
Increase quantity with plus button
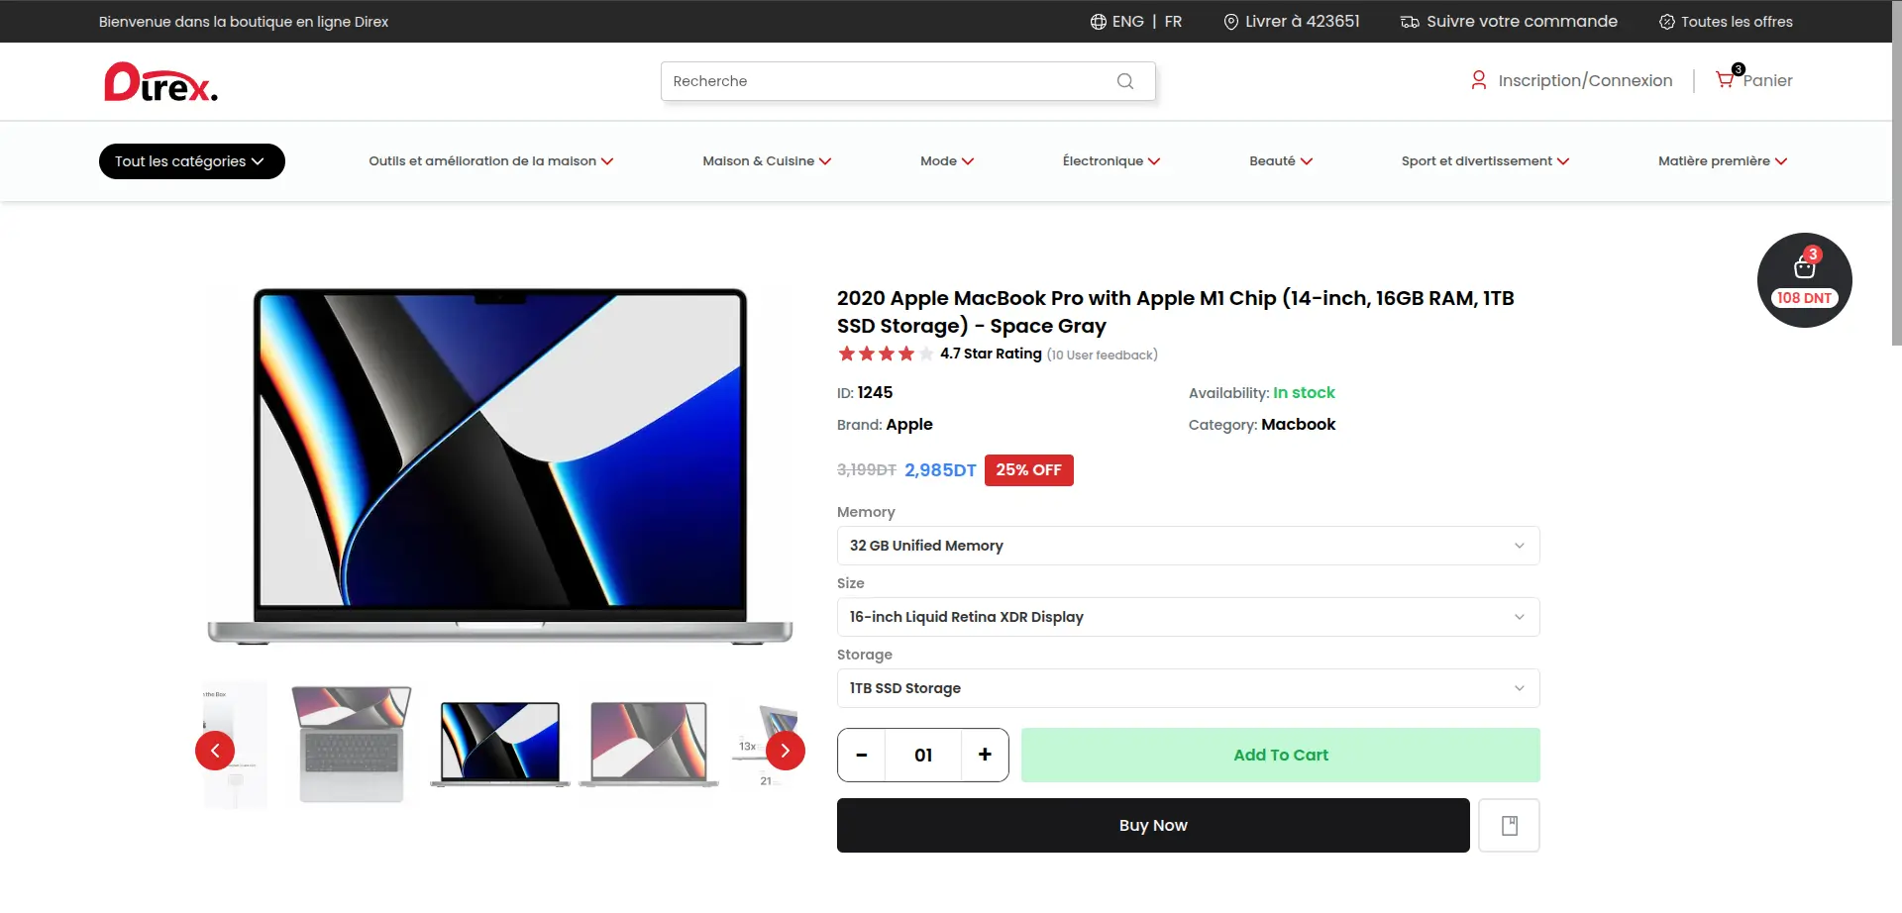point(985,755)
